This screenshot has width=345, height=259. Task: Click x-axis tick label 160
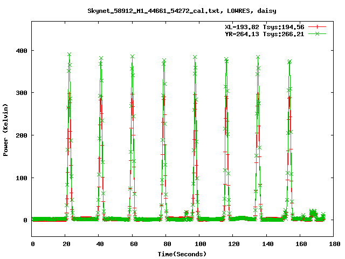click(x=301, y=244)
